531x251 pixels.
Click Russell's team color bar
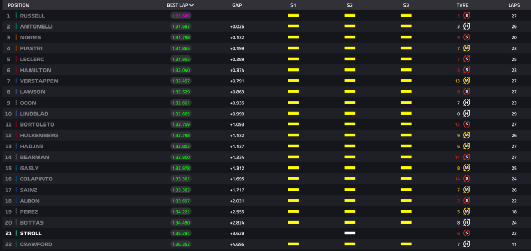16,16
